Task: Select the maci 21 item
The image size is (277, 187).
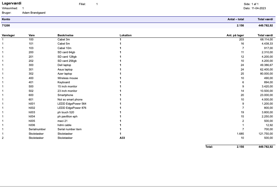Action: pyautogui.click(x=62, y=121)
